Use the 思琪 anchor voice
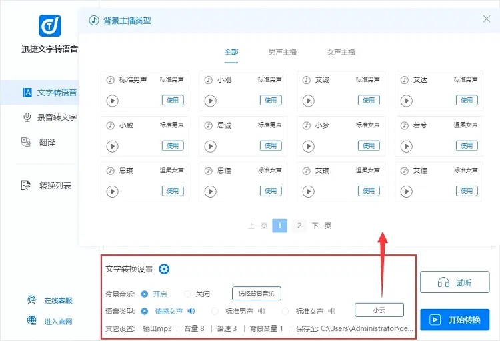The height and width of the screenshot is (341, 500). tap(173, 191)
